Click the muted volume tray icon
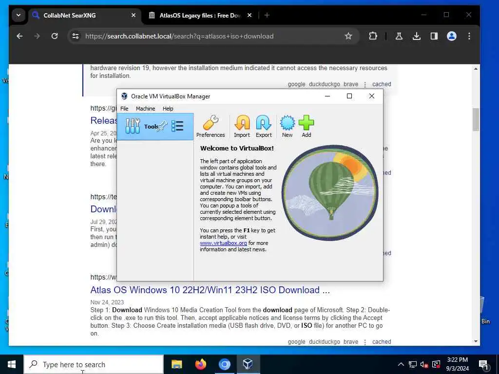The image size is (499, 374). click(424, 364)
